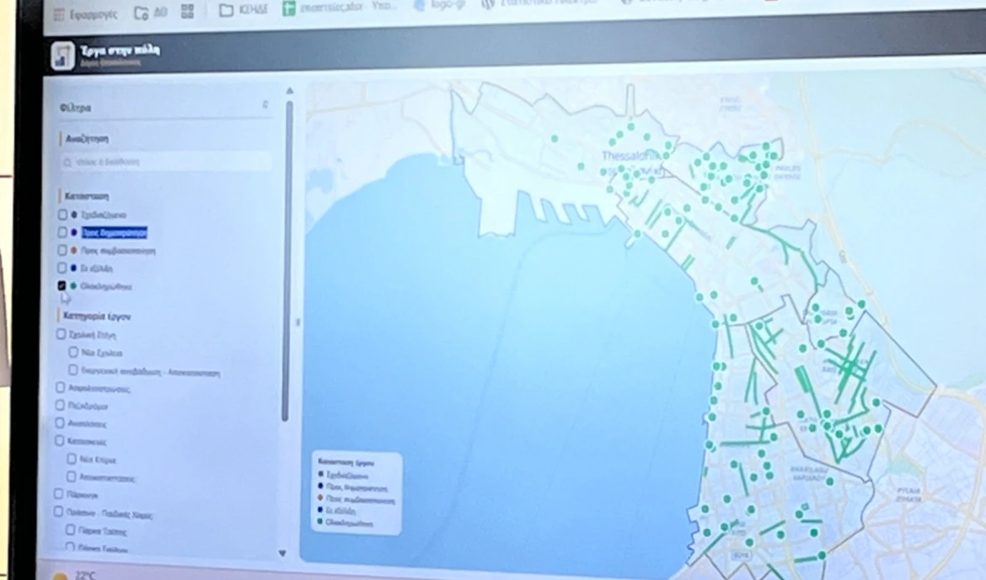Click the magnifier icon in search field

(x=67, y=162)
